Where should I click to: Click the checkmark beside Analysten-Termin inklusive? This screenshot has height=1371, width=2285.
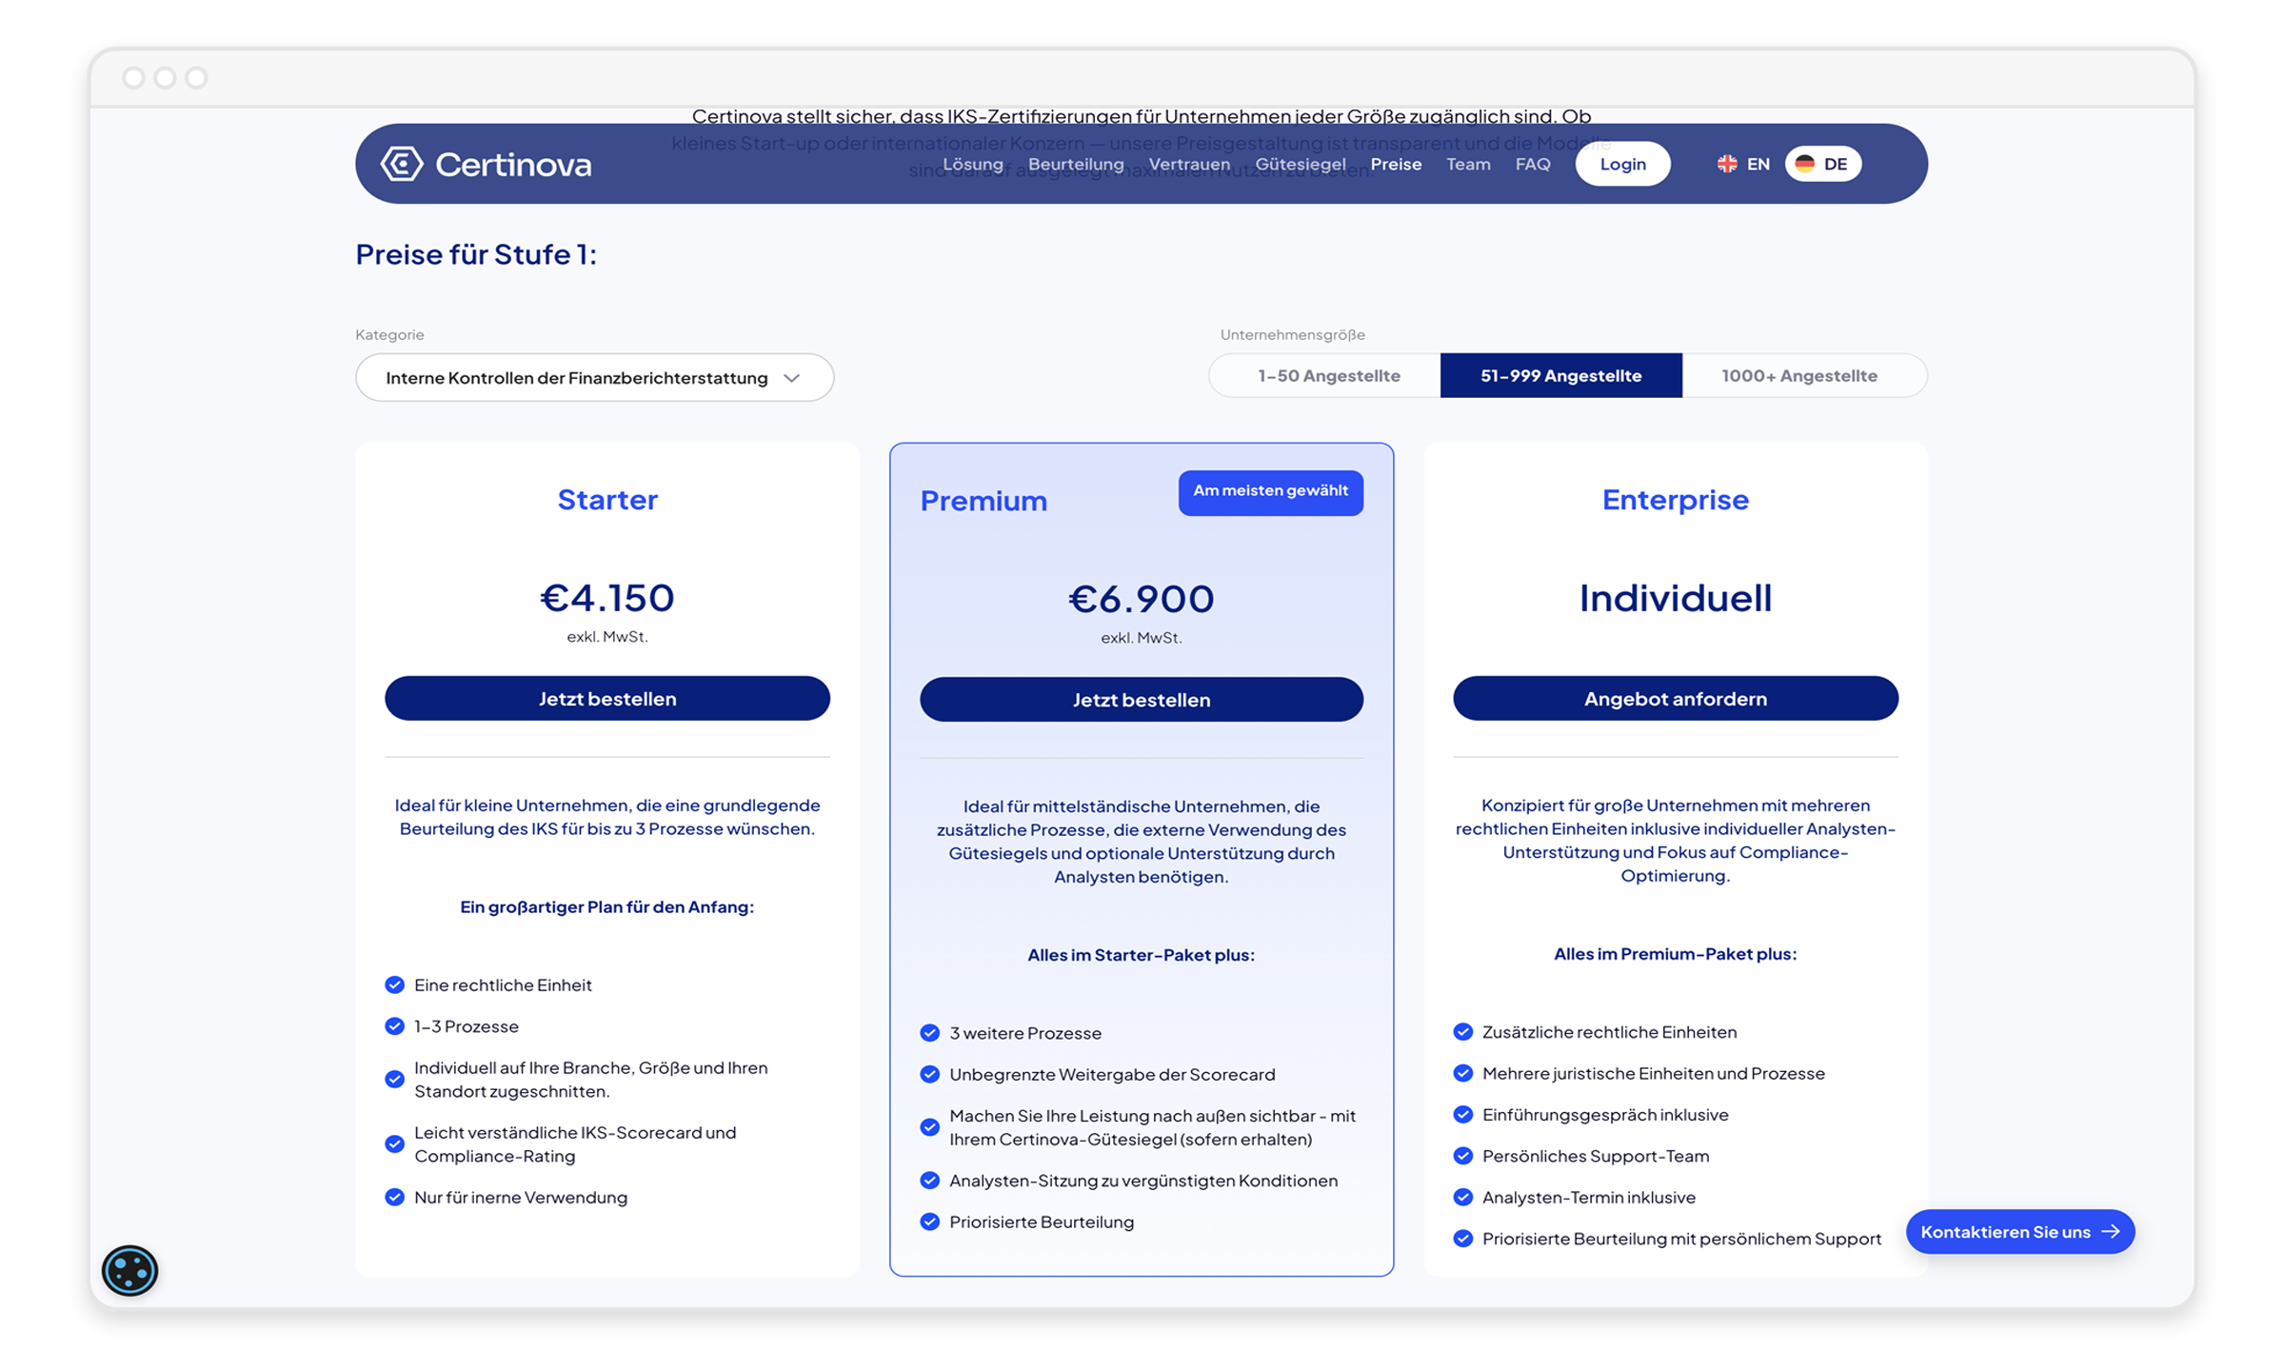[x=1462, y=1198]
